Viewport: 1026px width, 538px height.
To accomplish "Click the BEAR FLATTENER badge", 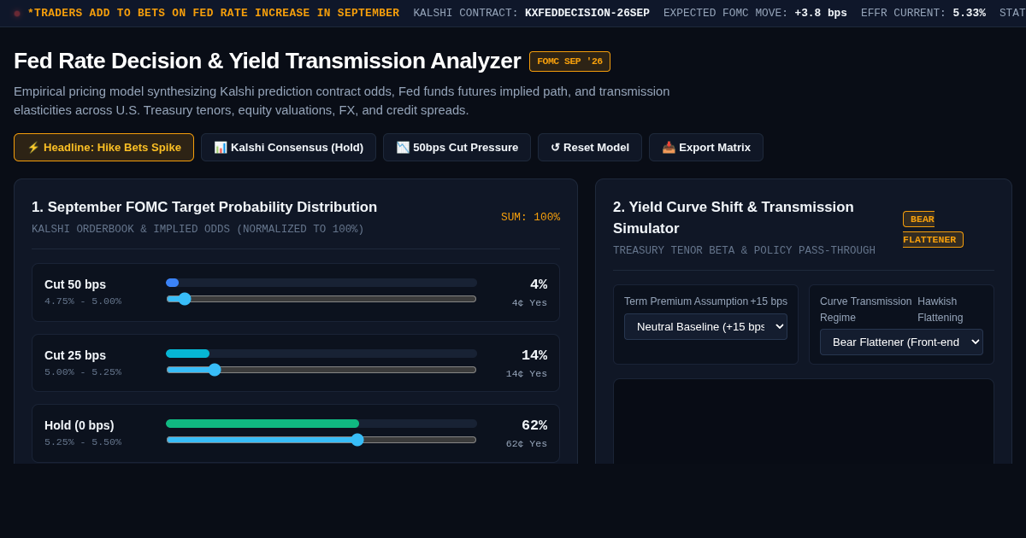I will tap(933, 229).
